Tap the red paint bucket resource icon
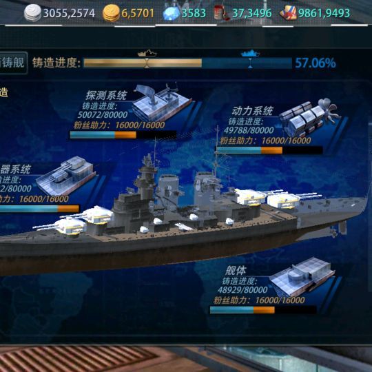 tap(221, 13)
